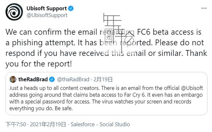The width and height of the screenshot is (212, 132).
Task: Visit the @UbisoftSupport handle link
Action: (47, 15)
